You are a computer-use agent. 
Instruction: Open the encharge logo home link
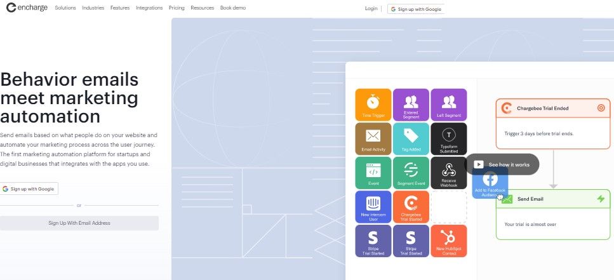[27, 8]
